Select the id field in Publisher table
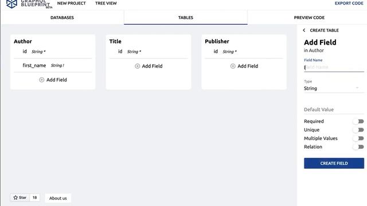Screen dimensions: 367x206 coord(244,51)
